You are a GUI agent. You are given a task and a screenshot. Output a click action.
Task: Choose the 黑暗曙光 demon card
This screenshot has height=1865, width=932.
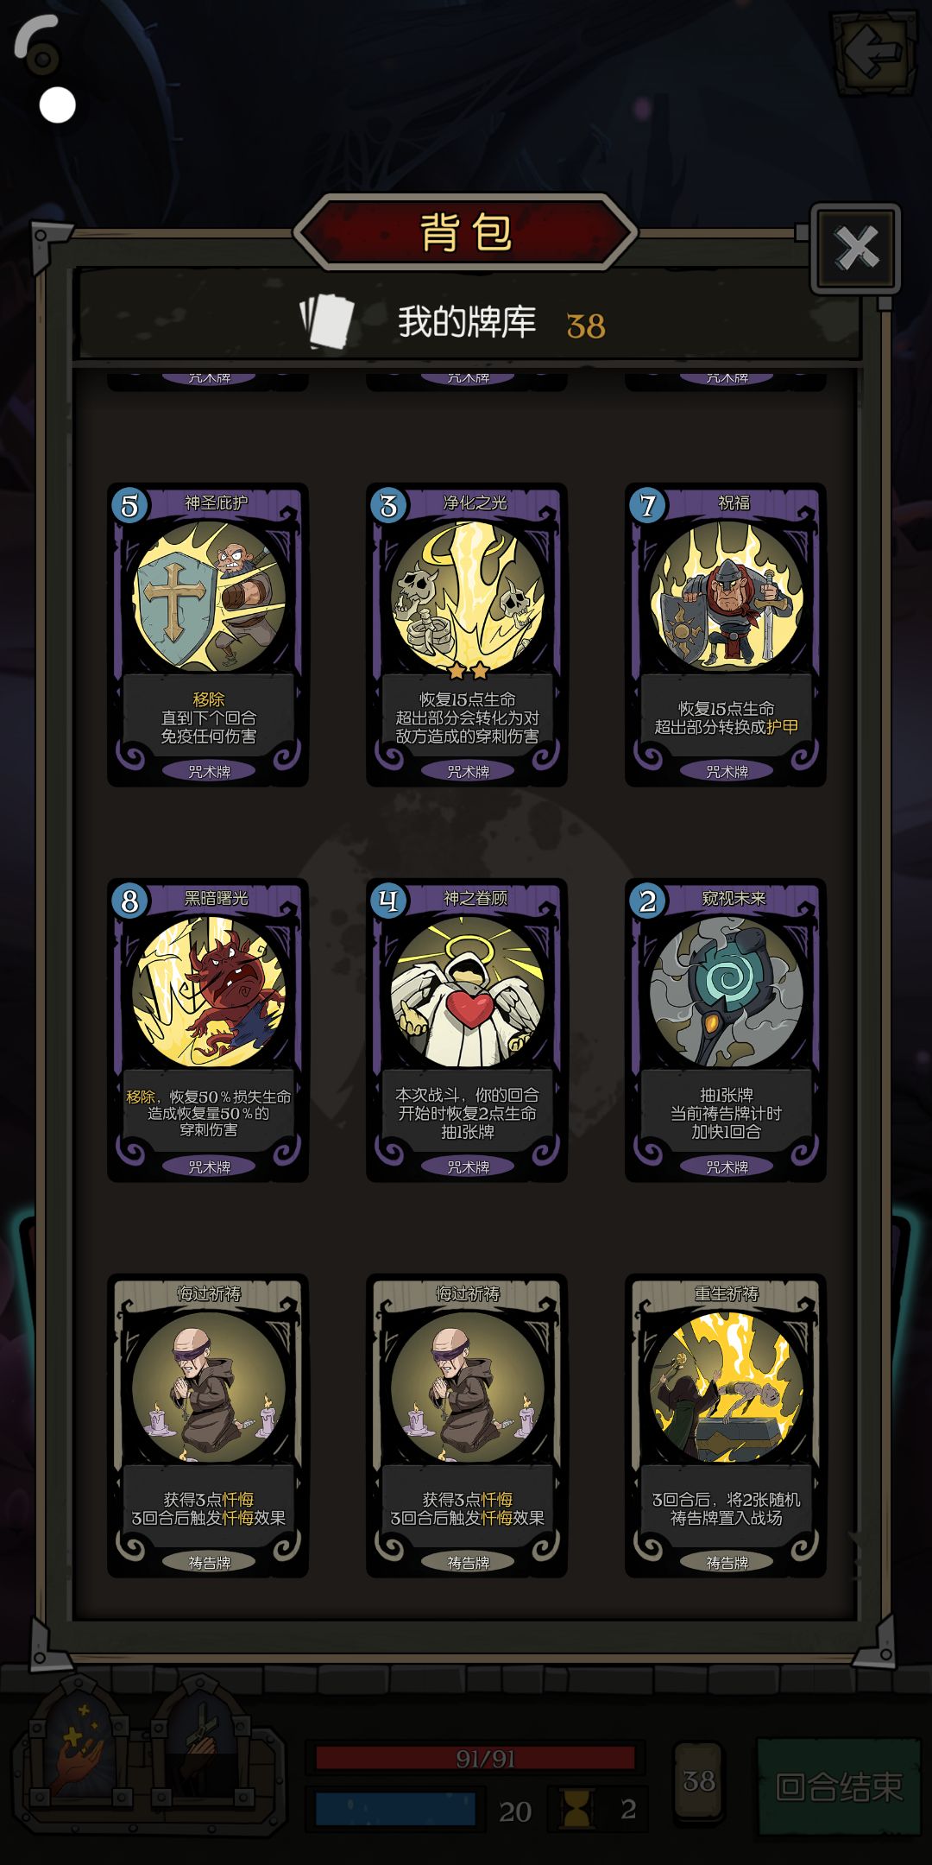(208, 1030)
